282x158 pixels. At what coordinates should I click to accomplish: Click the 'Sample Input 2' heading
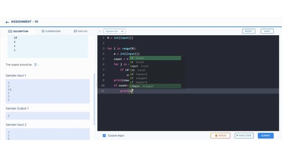(16, 125)
